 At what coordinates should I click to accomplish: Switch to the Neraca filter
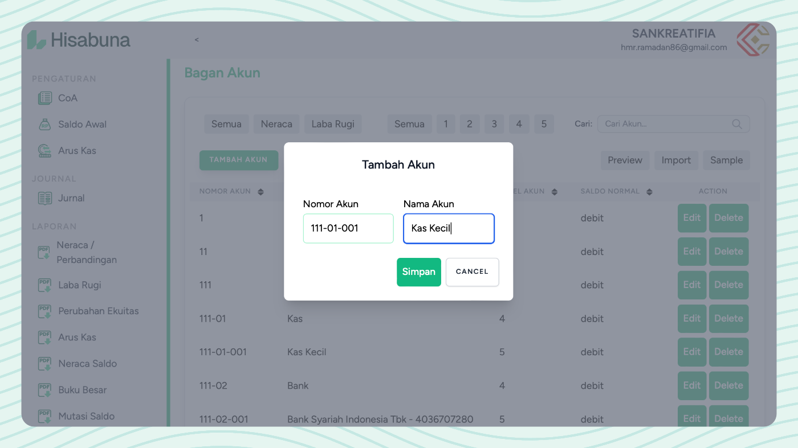276,124
